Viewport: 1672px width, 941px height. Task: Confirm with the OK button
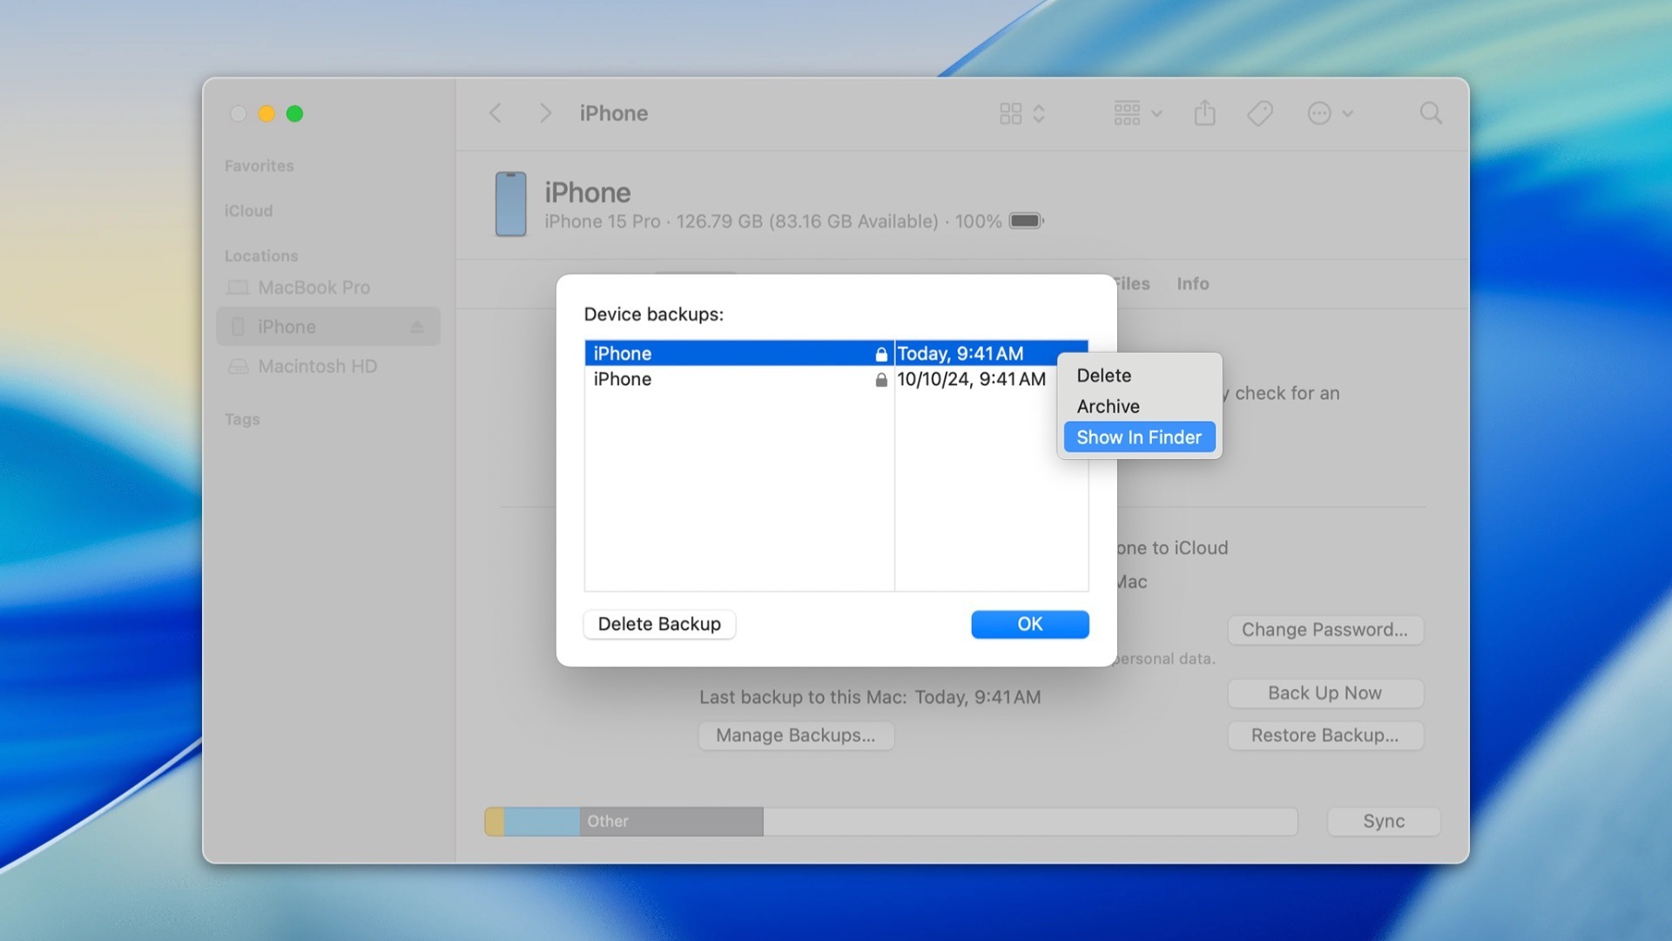1029,624
